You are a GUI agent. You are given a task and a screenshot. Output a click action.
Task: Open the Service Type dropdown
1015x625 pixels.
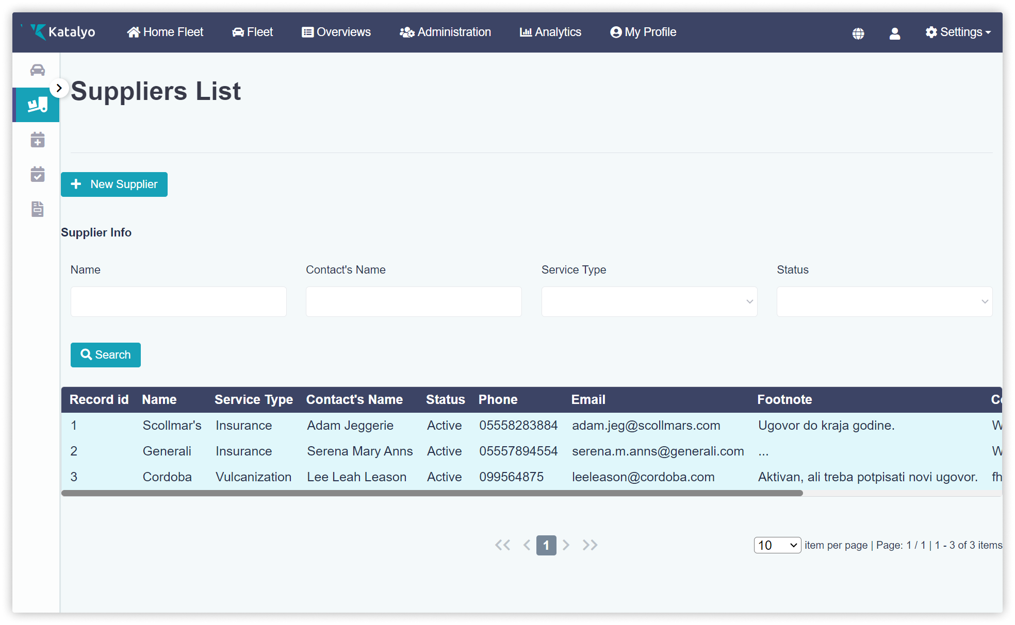[x=649, y=301]
